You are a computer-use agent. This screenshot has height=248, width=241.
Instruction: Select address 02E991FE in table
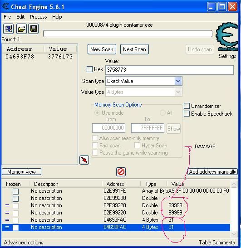115,191
